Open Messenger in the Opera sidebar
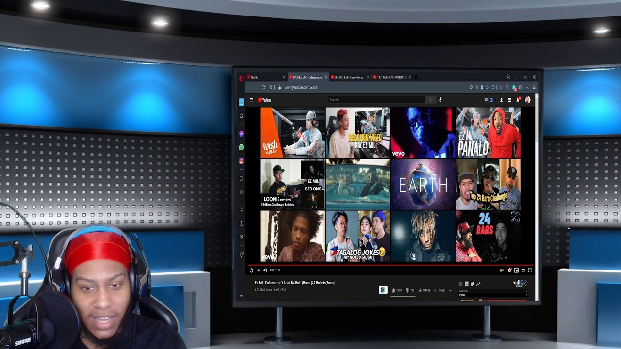This screenshot has height=349, width=621. click(x=241, y=134)
